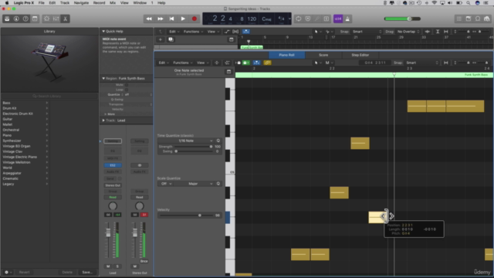
Task: Open Piano Roll Edit dropdown menu
Action: click(x=163, y=63)
